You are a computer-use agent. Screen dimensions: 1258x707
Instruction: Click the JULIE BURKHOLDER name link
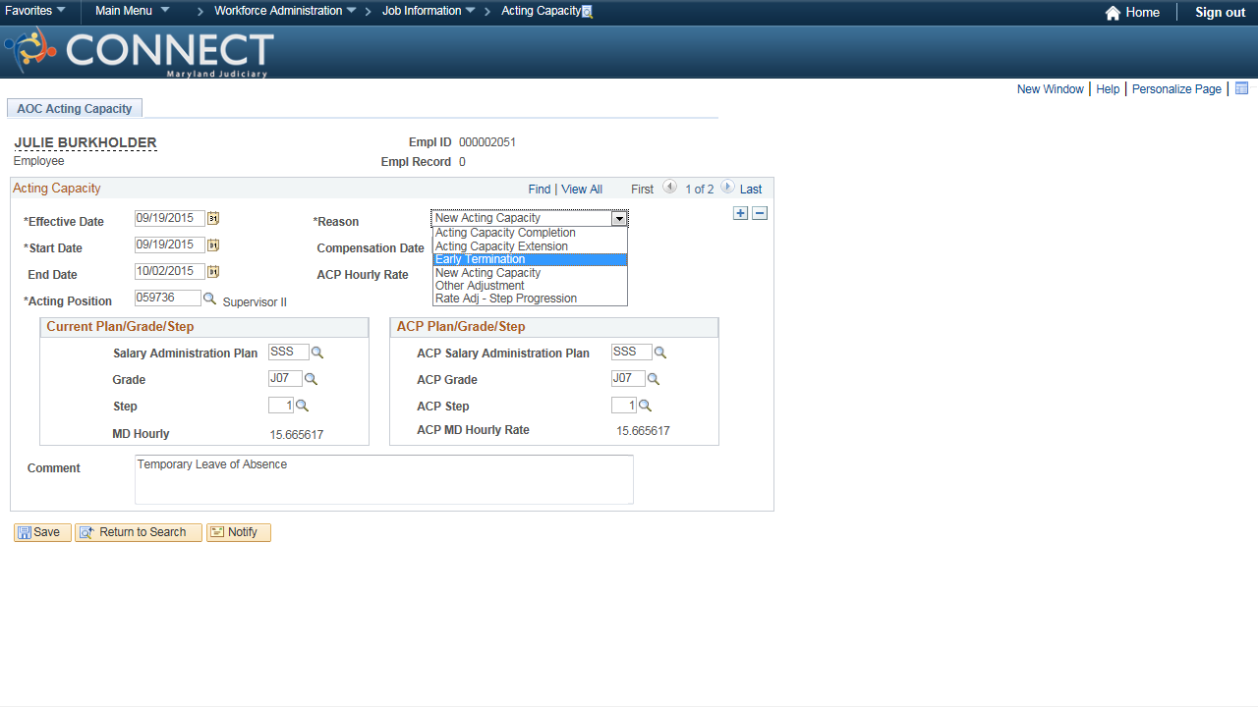86,143
